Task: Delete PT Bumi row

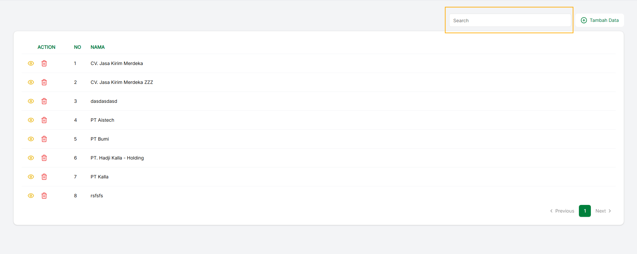Action: tap(44, 139)
